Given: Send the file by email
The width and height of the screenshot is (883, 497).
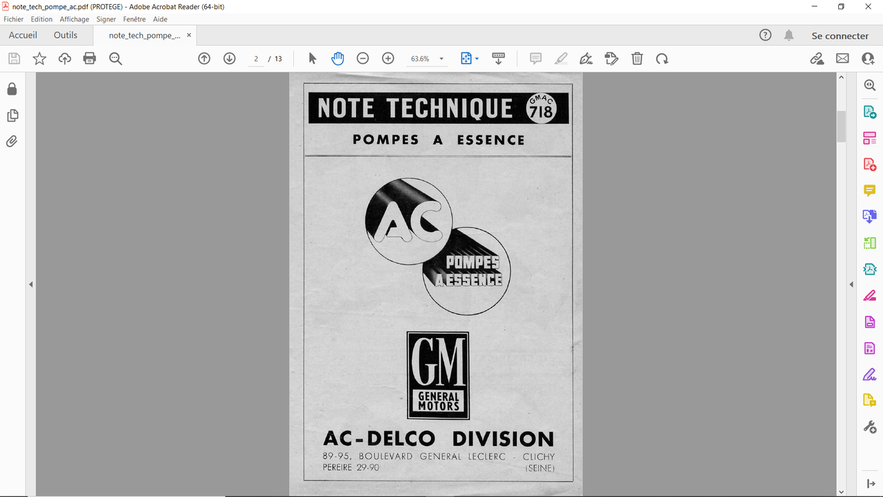Looking at the screenshot, I should tap(842, 59).
